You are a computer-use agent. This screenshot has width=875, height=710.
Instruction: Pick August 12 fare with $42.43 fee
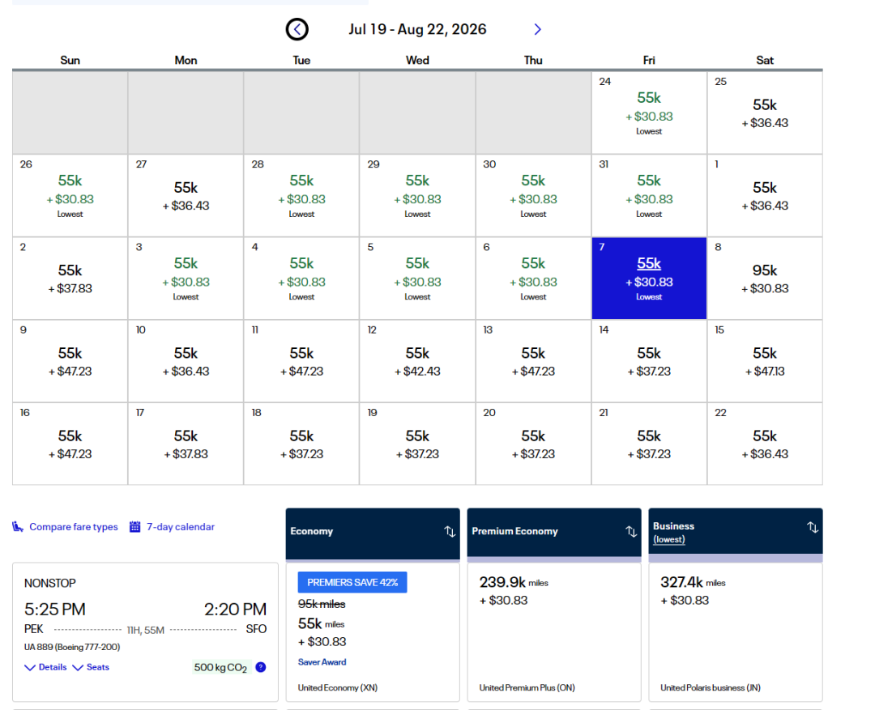tap(417, 361)
